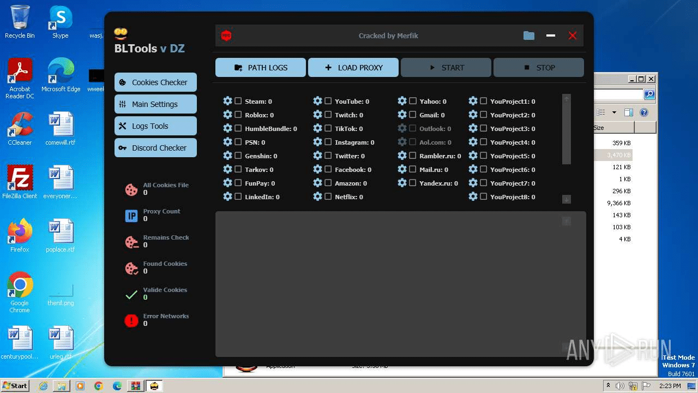Check the Tarkov checkbox
The width and height of the screenshot is (698, 393).
tap(238, 169)
